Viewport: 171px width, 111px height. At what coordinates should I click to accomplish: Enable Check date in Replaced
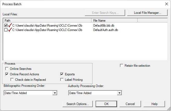click(12, 79)
